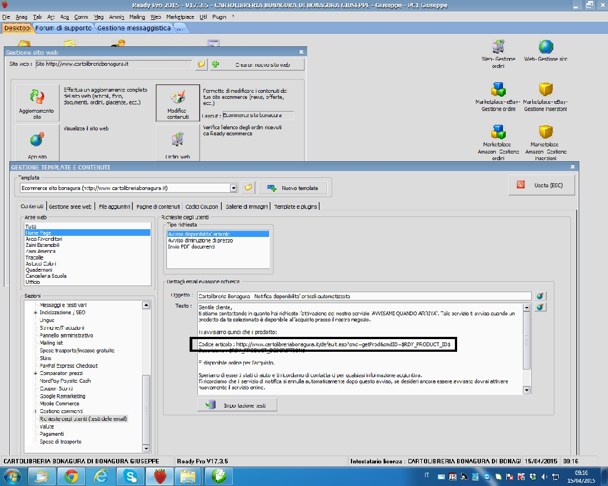The image size is (608, 486).
Task: Open the Mailing menu
Action: (137, 17)
